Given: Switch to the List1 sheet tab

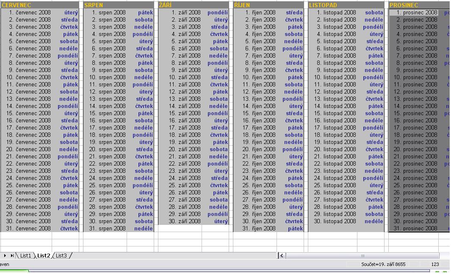Looking at the screenshot, I should [x=25, y=256].
